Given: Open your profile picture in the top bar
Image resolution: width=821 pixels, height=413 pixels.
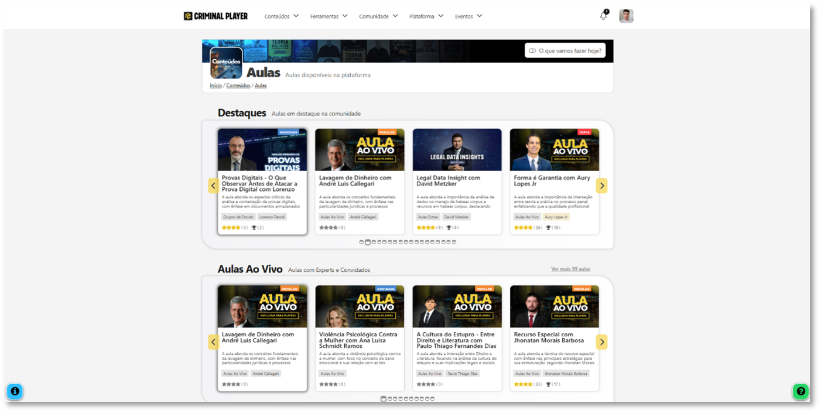Looking at the screenshot, I should 626,16.
